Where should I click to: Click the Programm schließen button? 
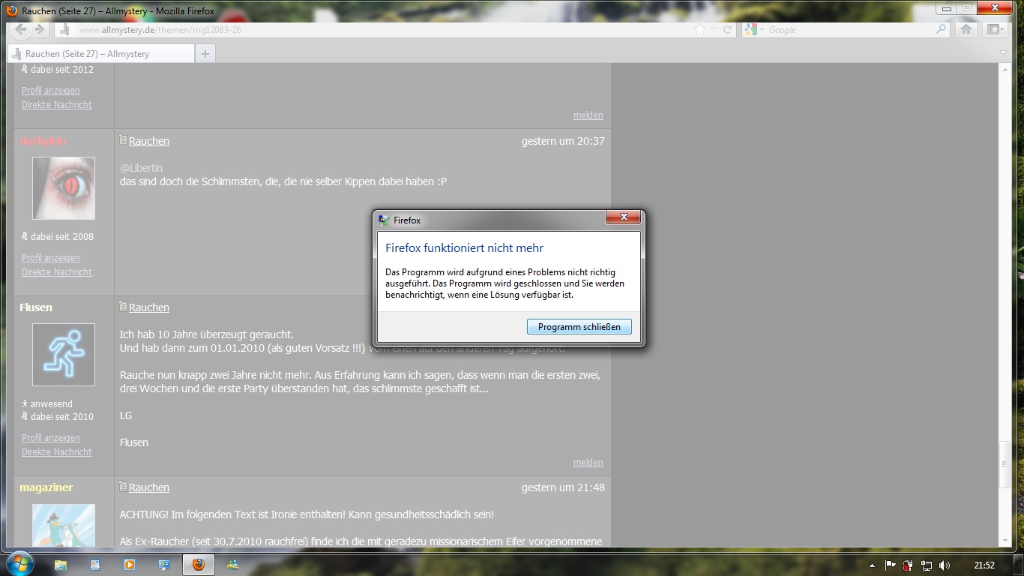coord(579,327)
